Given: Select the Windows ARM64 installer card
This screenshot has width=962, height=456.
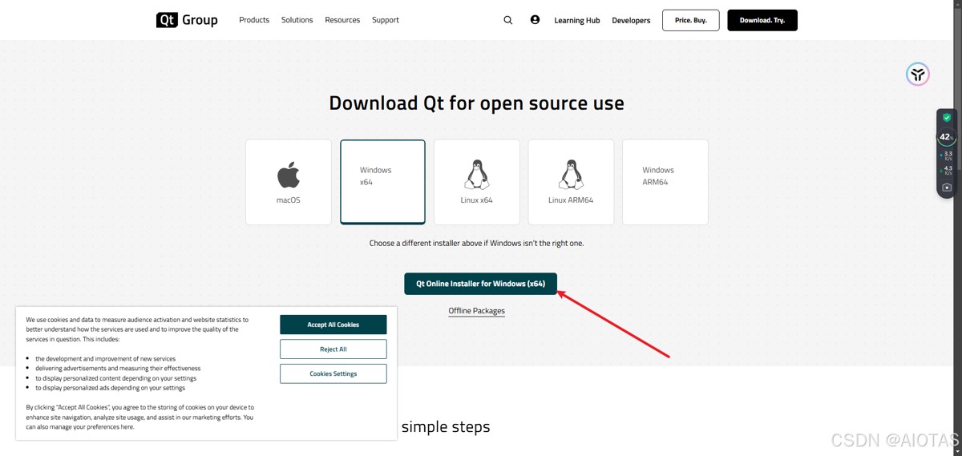Looking at the screenshot, I should 665,182.
